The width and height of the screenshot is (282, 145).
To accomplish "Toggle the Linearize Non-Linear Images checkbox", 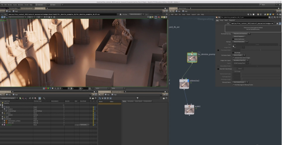I will (x=233, y=57).
